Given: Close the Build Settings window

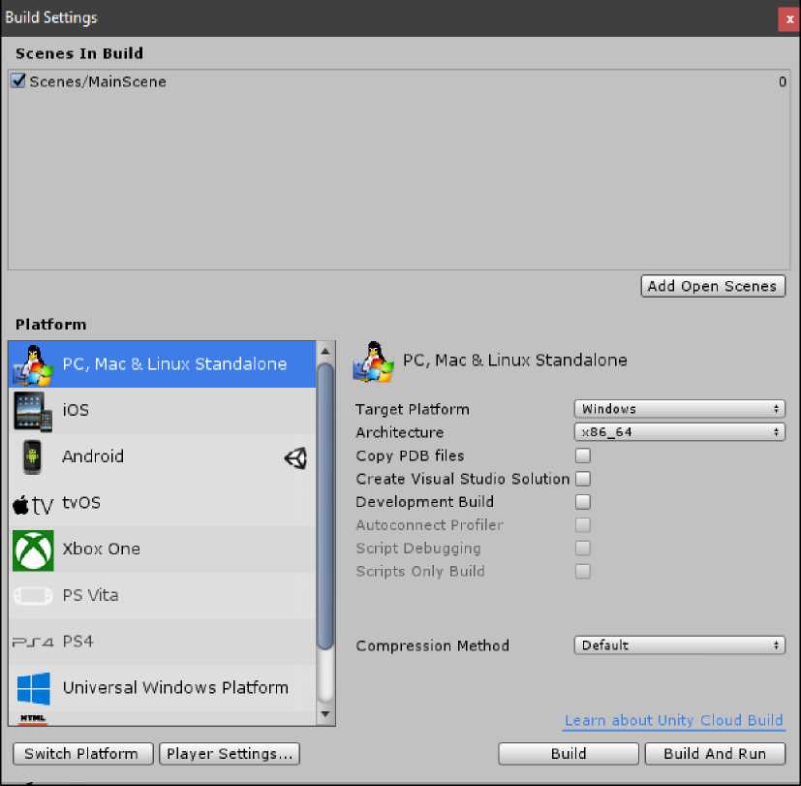Looking at the screenshot, I should click(x=789, y=19).
